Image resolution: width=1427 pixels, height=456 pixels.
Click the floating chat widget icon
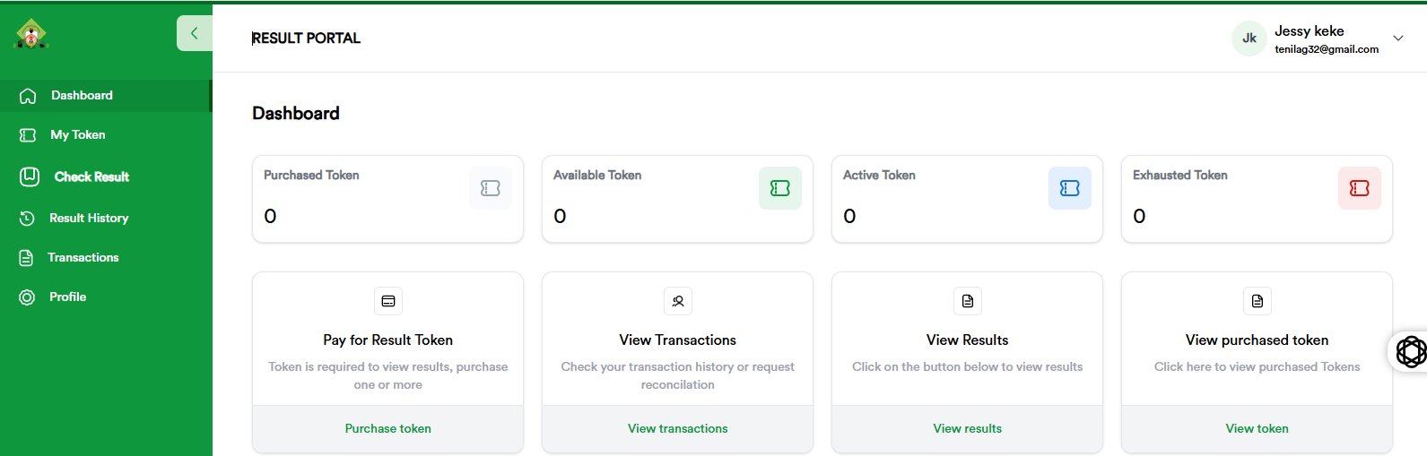1410,351
